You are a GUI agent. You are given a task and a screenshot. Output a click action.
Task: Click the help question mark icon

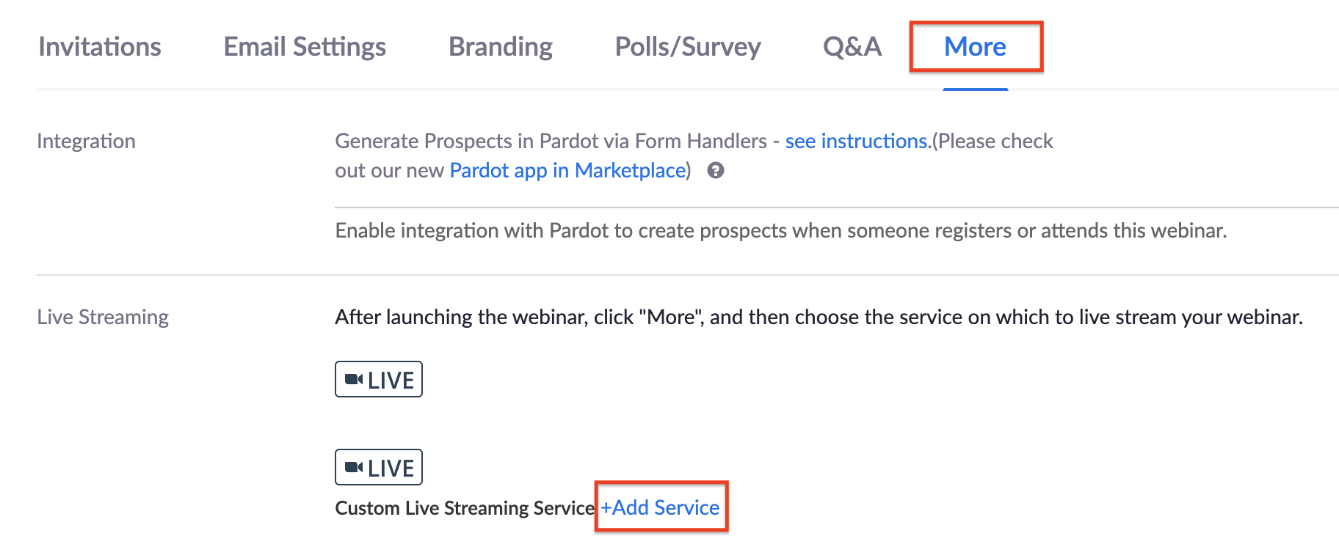716,171
